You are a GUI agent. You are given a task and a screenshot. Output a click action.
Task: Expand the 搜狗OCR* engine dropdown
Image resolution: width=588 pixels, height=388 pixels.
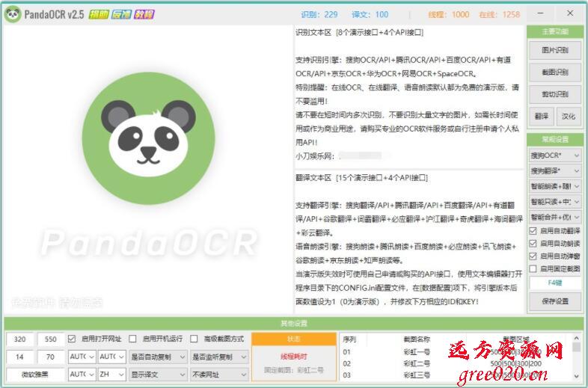[x=554, y=155]
